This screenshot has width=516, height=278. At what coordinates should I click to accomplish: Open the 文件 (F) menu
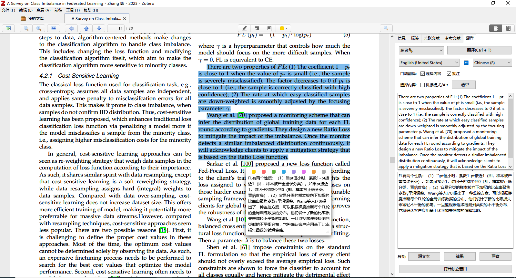(8, 10)
